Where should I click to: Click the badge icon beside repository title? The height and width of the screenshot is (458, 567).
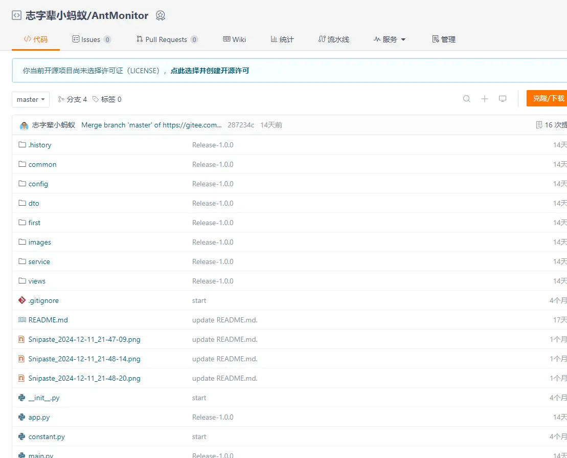(161, 15)
